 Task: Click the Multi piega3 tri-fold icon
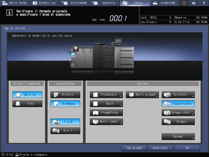point(131,95)
